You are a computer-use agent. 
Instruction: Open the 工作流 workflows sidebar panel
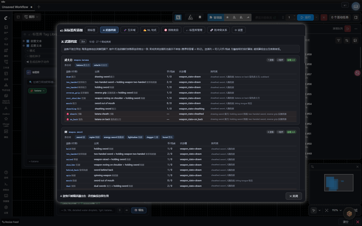[6, 64]
